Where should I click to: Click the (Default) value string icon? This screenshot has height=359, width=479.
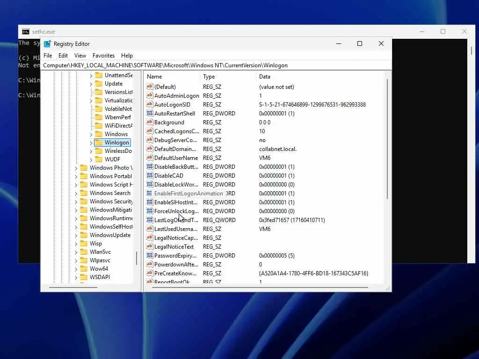149,86
